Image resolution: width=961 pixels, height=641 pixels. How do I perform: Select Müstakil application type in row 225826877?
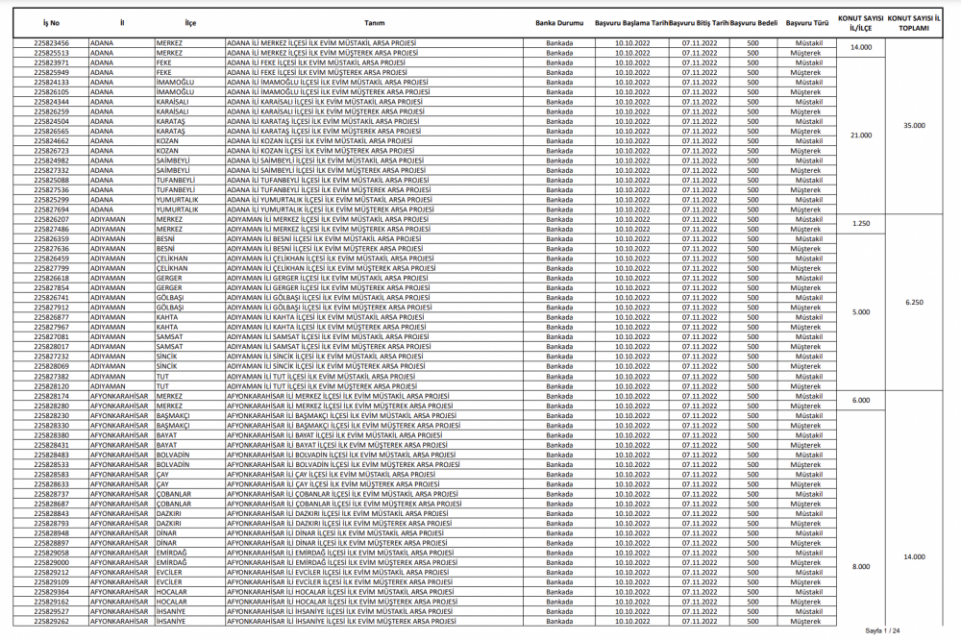[809, 317]
